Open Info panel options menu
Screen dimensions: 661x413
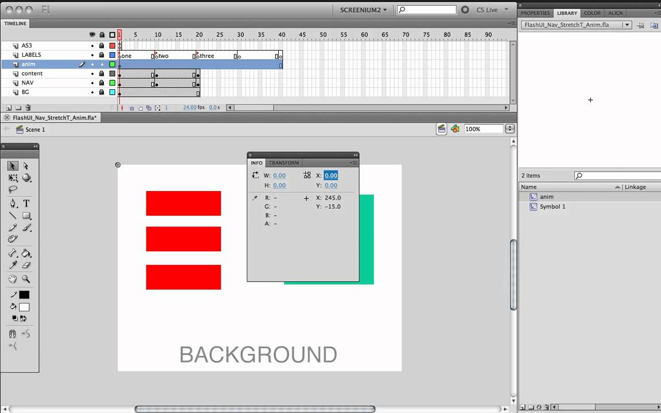(353, 163)
